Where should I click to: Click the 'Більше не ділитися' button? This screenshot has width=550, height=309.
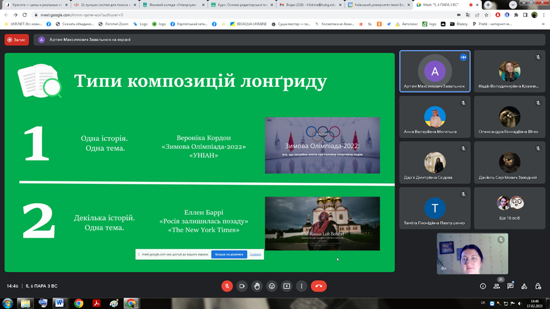pos(229,254)
